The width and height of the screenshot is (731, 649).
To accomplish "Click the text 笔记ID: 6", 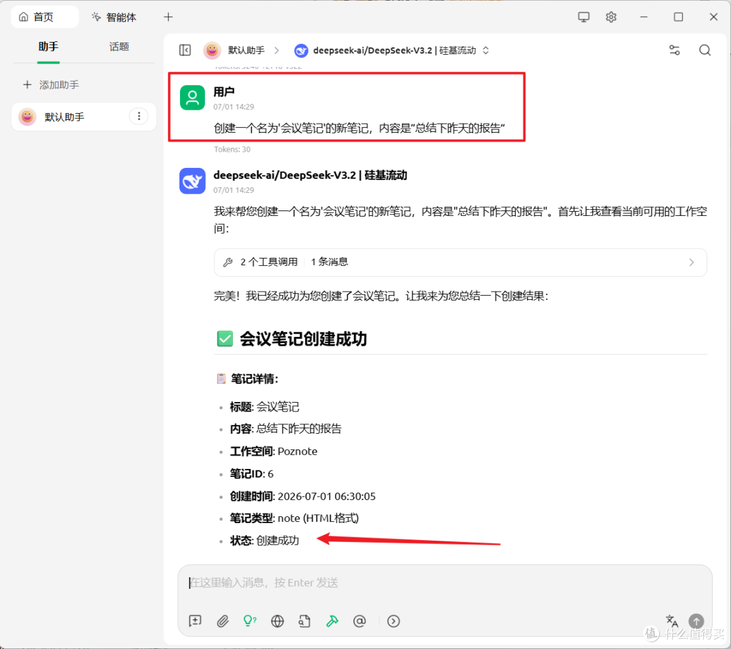I will click(252, 474).
